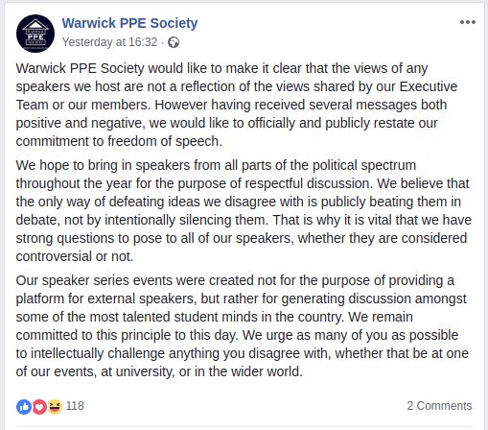Screen dimensions: 488x430
Task: Click the phrase in the wider world
Action: pyautogui.click(x=248, y=371)
